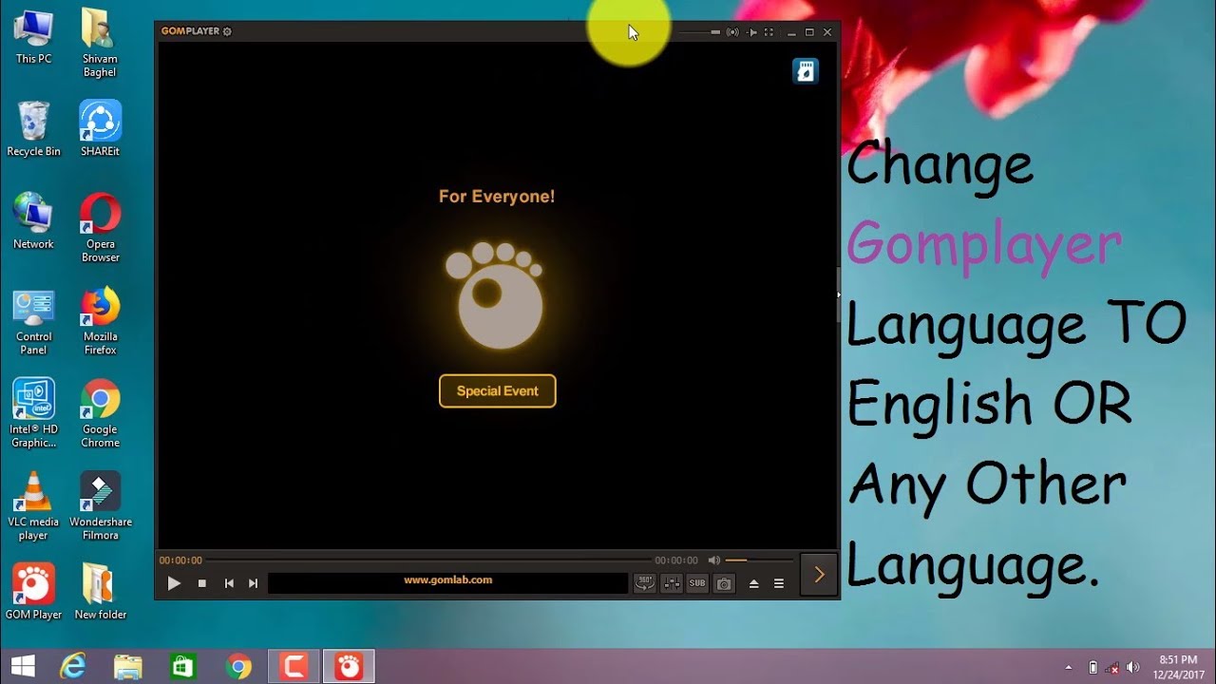Launch SHAREit from desktop
Viewport: 1216px width, 684px height.
(100, 129)
